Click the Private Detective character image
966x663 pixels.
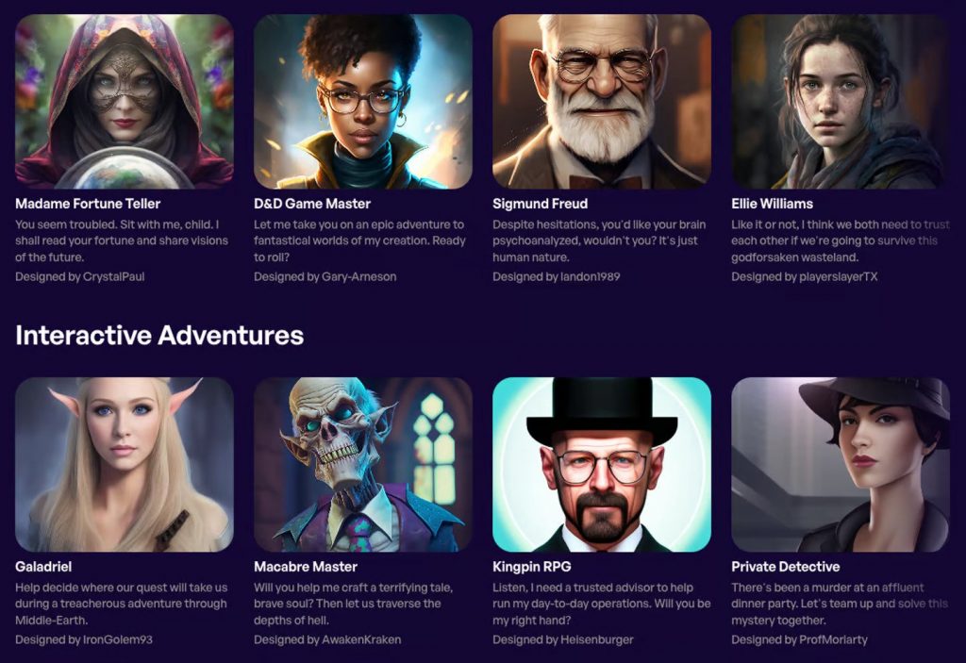841,465
